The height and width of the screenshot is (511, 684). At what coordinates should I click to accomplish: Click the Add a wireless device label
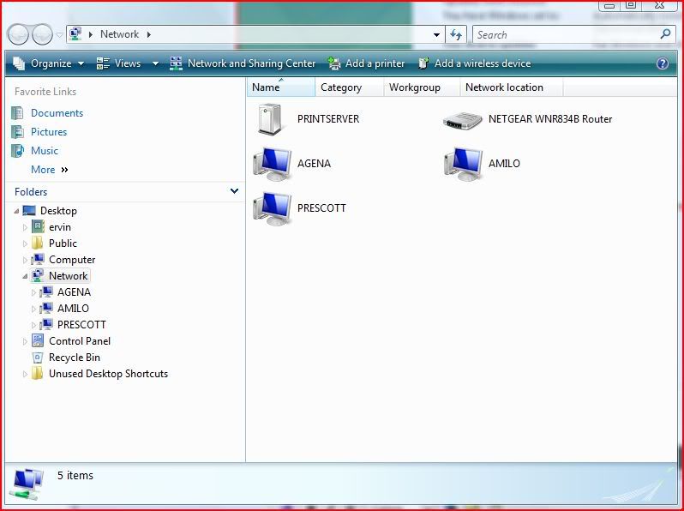(x=483, y=63)
